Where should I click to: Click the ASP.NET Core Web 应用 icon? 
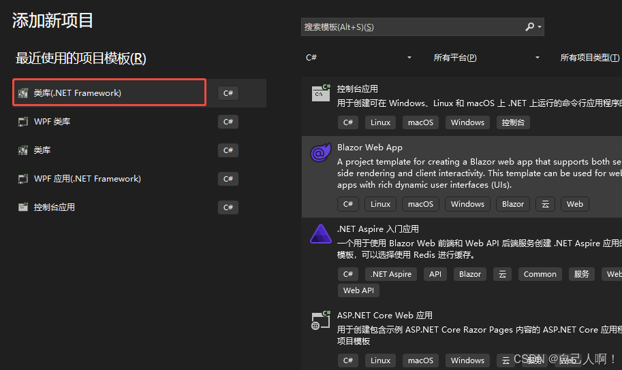pyautogui.click(x=321, y=320)
